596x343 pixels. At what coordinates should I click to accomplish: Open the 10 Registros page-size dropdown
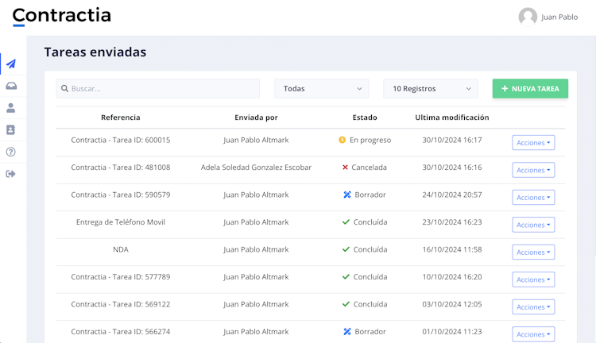(430, 89)
